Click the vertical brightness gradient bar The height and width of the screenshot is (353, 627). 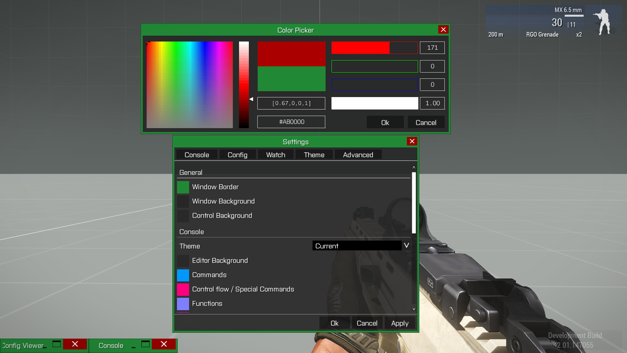click(244, 85)
